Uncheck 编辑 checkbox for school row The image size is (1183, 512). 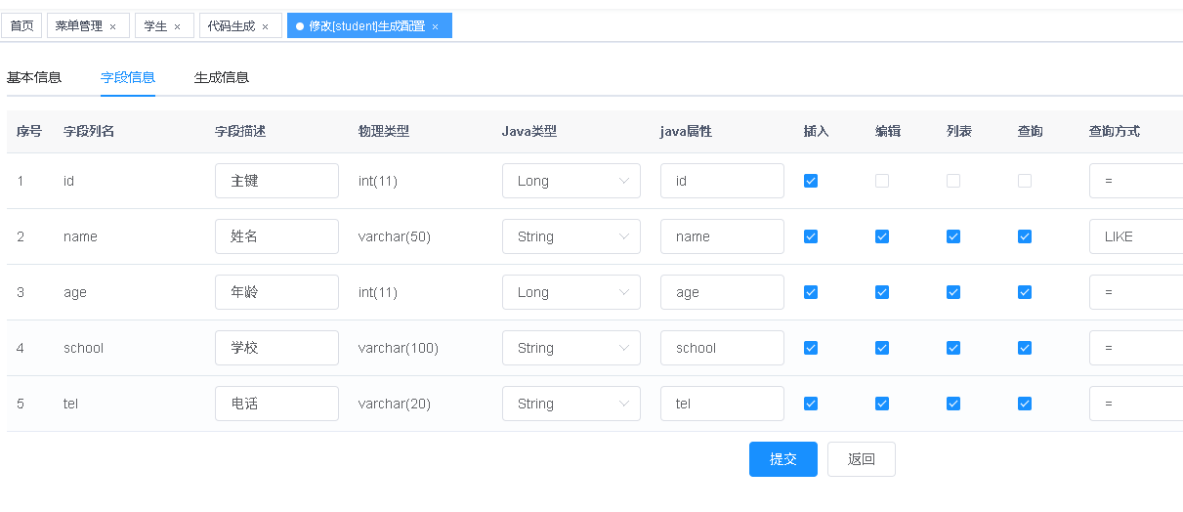point(882,348)
